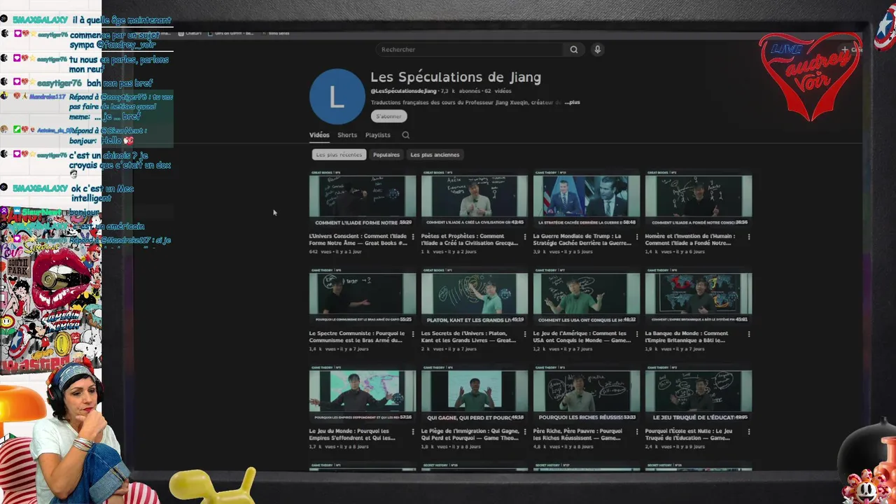Image resolution: width=896 pixels, height=504 pixels.
Task: Open three-dot menu for Homère et l'Invention de l'Humain
Action: (x=748, y=237)
